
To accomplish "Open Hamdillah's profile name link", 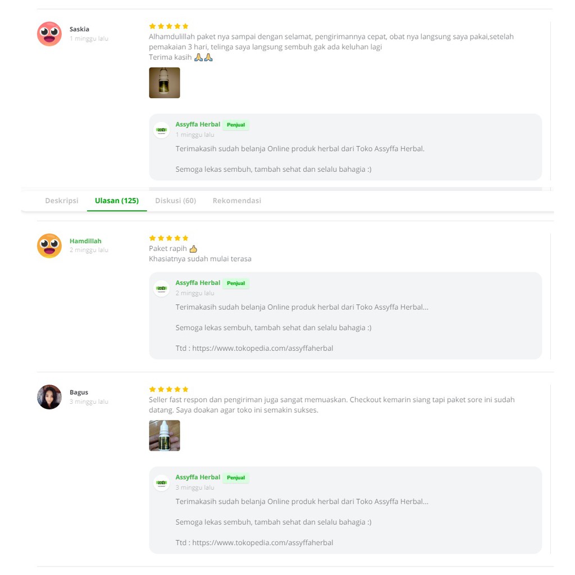I will (85, 241).
